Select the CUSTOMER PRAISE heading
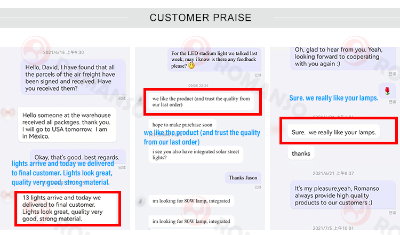Viewport: 400px width, 235px height. [200, 18]
